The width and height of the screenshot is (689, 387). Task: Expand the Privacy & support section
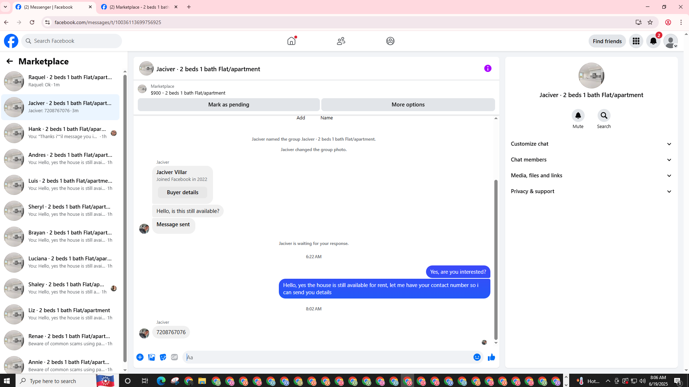[591, 191]
